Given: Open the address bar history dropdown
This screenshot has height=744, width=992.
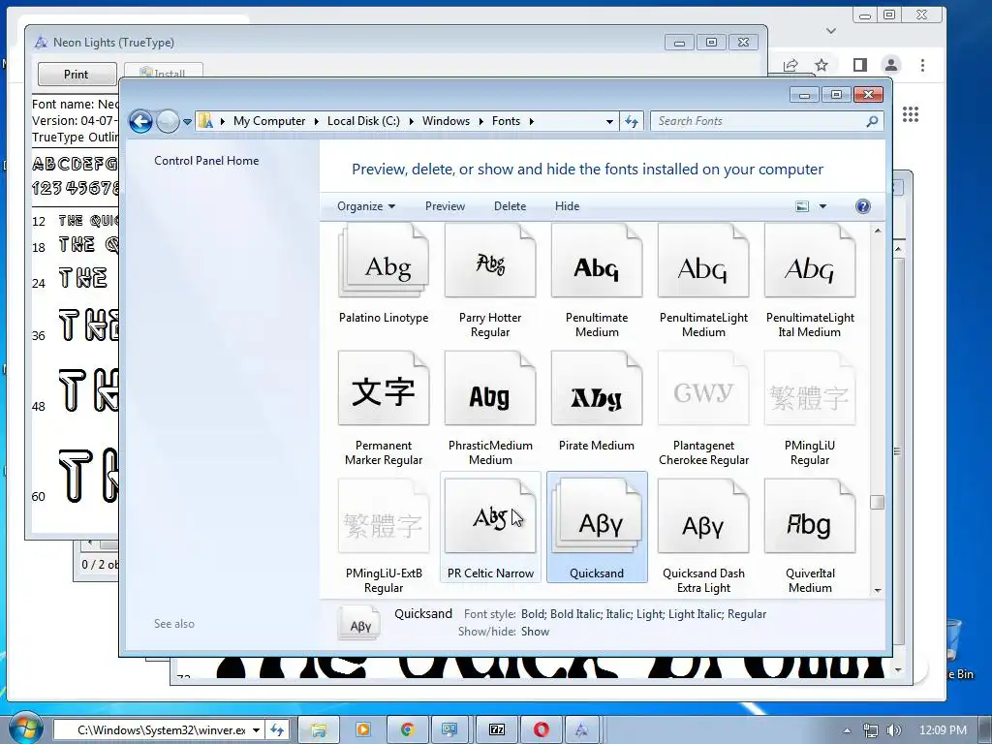Looking at the screenshot, I should pos(609,121).
